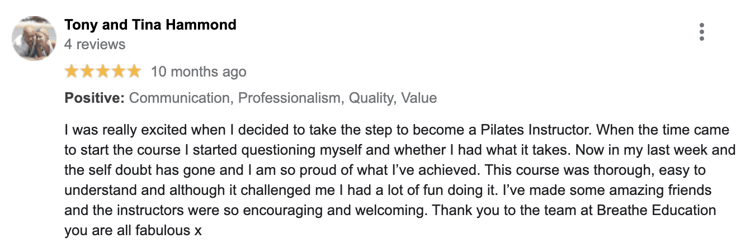Click the fifth gold rating star
The image size is (755, 248).
(x=134, y=71)
